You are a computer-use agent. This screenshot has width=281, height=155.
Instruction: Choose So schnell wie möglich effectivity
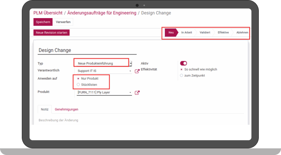pyautogui.click(x=181, y=69)
